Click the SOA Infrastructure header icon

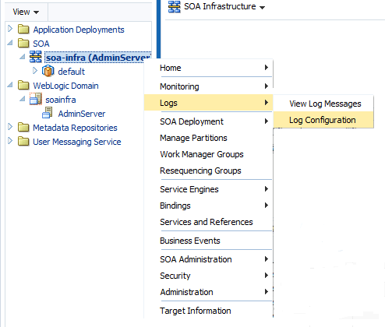pos(174,6)
